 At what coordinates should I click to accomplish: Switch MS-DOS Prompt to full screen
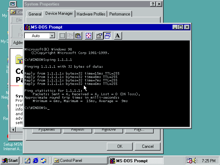point(89,36)
